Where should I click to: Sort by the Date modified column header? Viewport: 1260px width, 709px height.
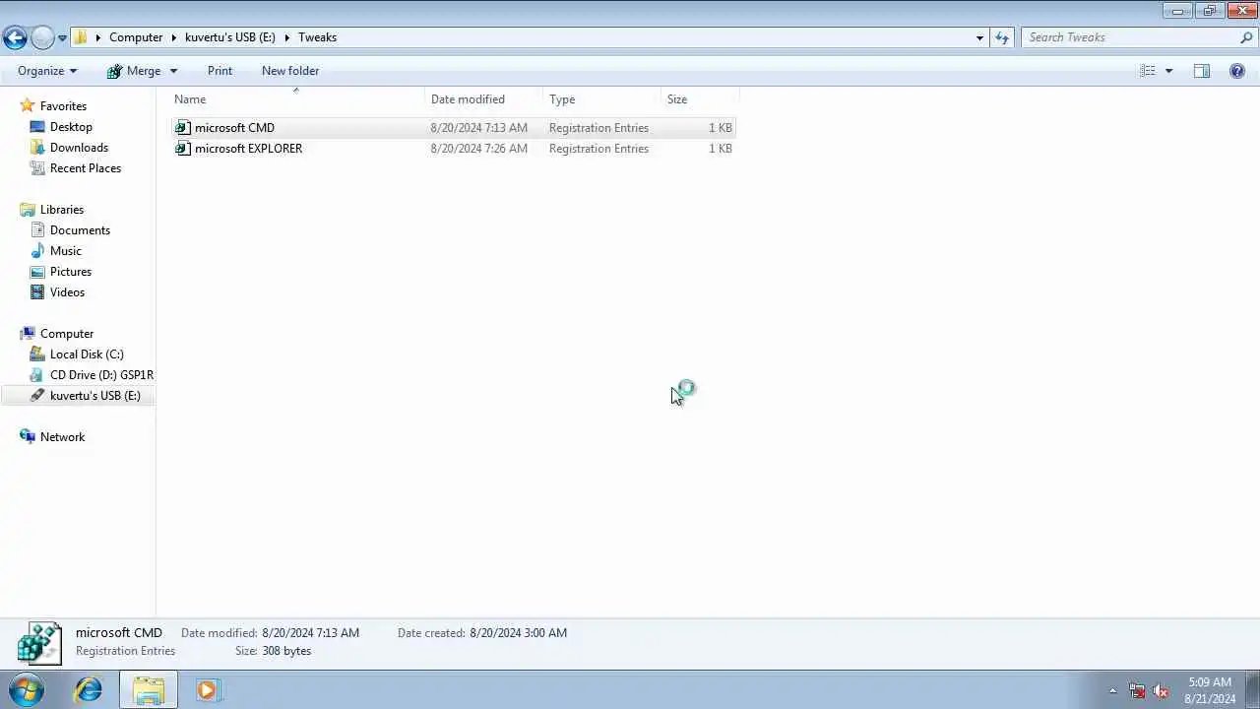click(484, 99)
